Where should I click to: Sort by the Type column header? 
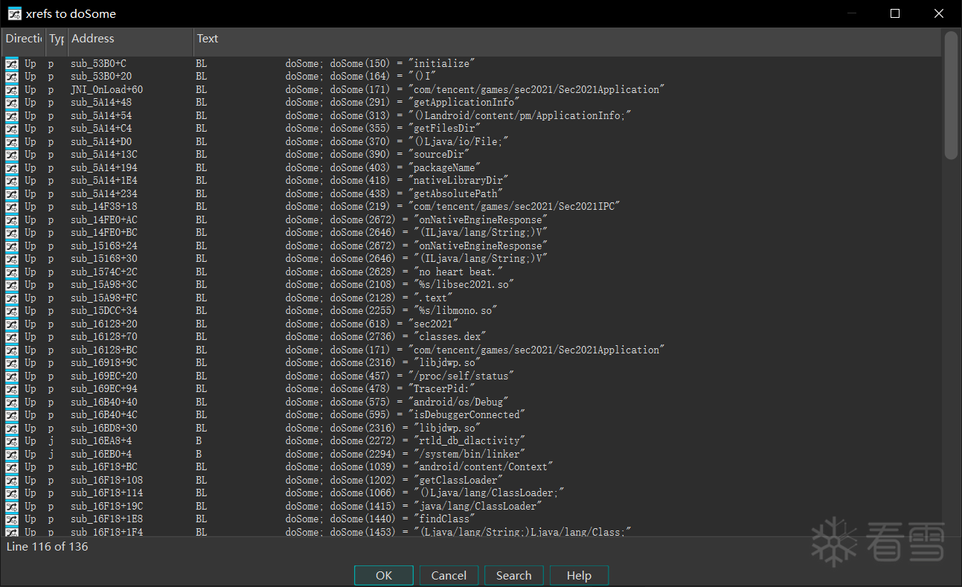click(57, 39)
